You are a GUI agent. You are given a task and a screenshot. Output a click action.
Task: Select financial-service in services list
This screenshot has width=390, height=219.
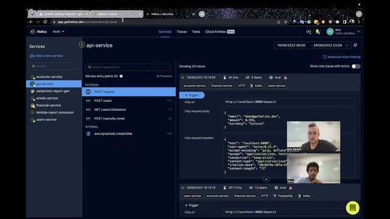(x=49, y=105)
